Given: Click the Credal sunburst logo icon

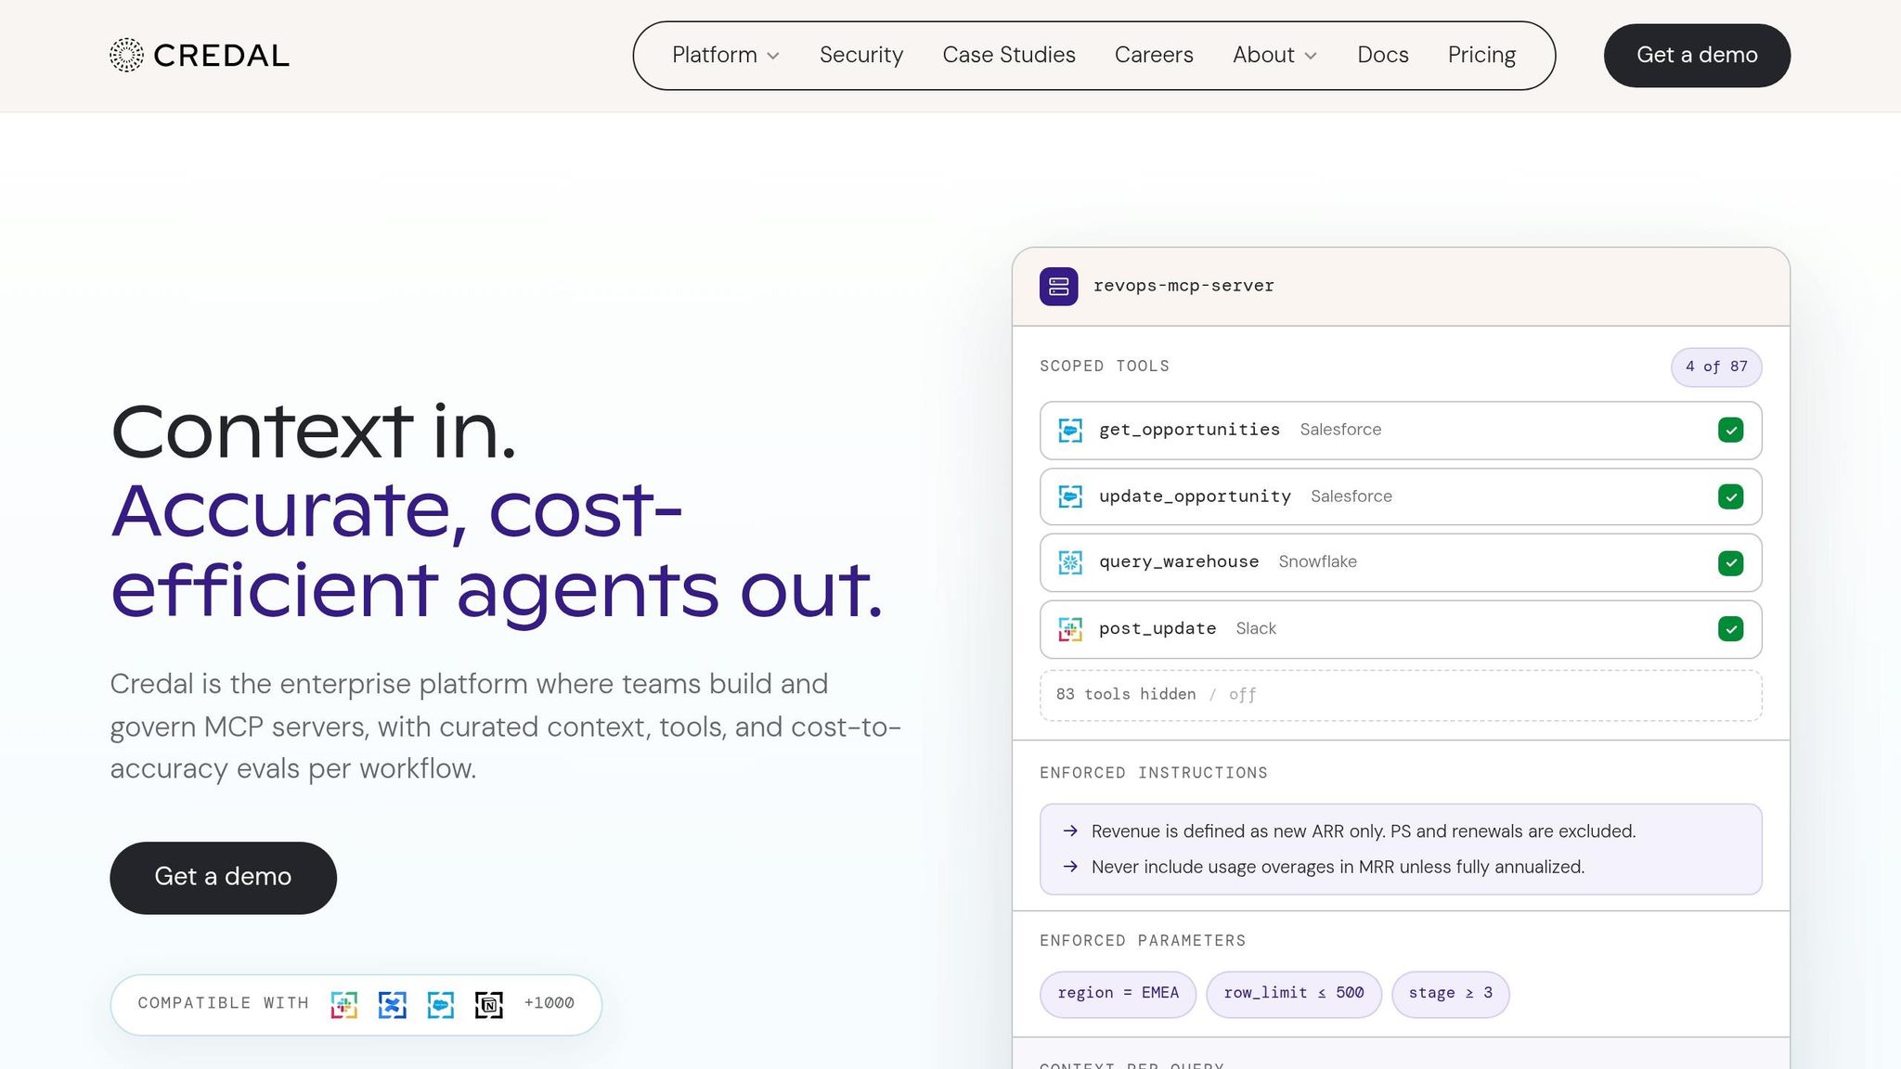Looking at the screenshot, I should click(126, 55).
